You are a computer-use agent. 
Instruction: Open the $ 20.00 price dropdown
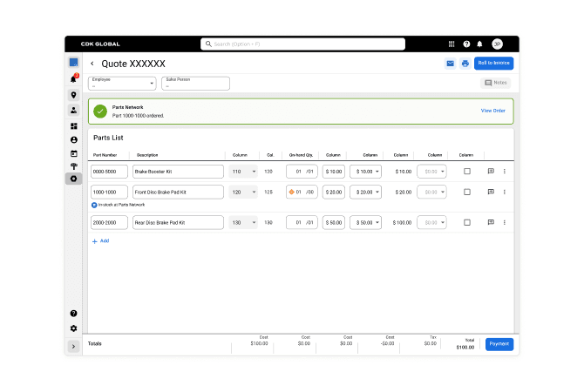pyautogui.click(x=366, y=193)
